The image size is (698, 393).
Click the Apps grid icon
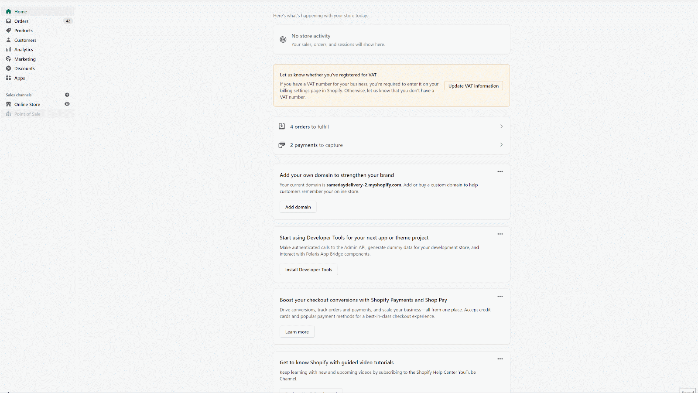pos(8,78)
